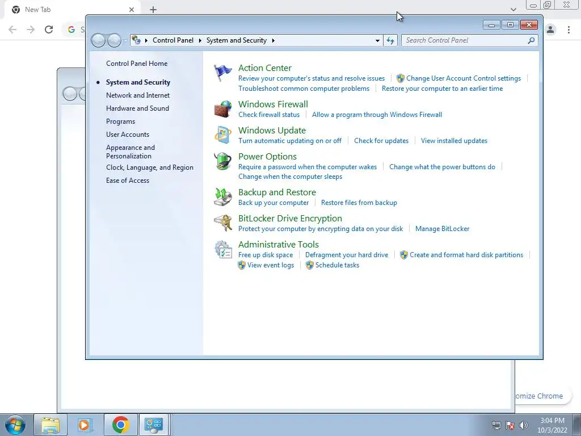581x436 pixels.
Task: Select Network and Internet category
Action: click(138, 95)
